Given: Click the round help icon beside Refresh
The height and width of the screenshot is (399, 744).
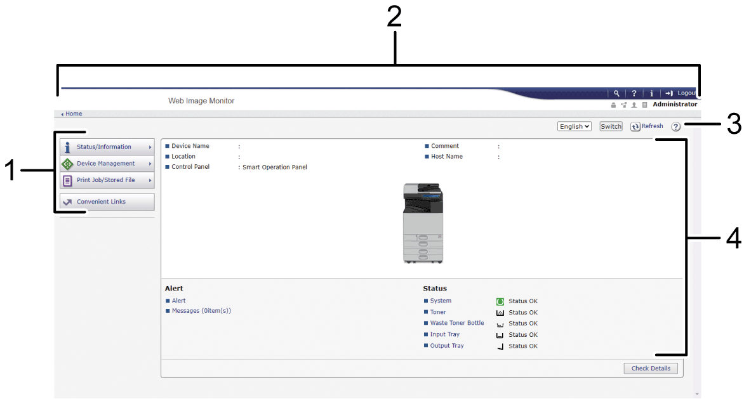Looking at the screenshot, I should [x=675, y=127].
